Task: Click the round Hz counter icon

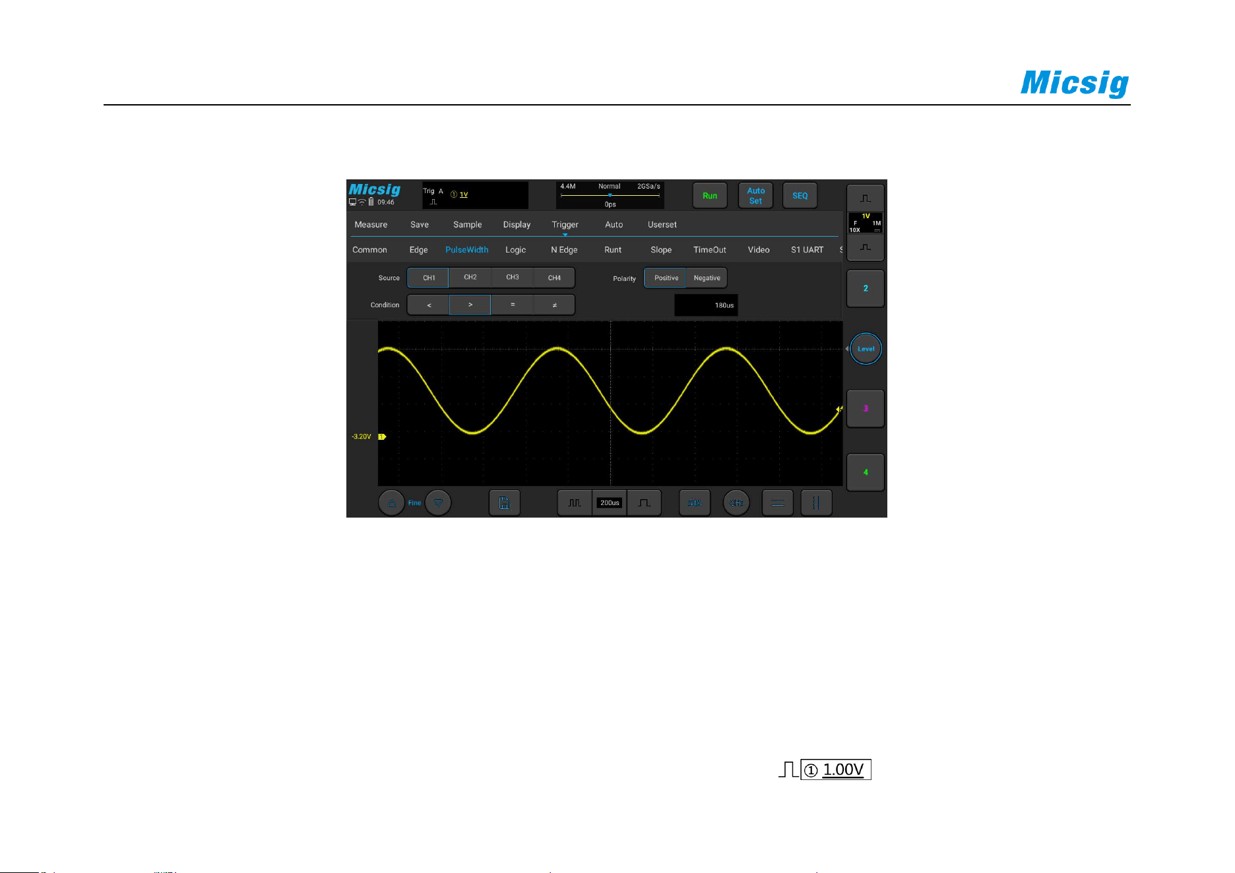Action: (x=736, y=503)
